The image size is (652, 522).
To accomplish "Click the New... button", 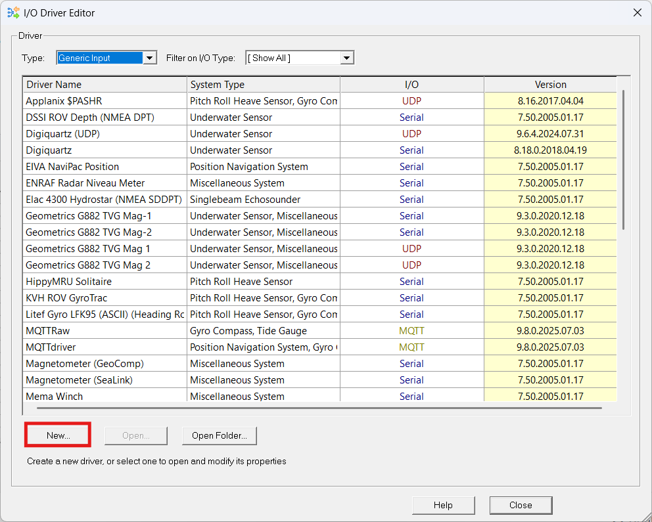I will click(x=58, y=435).
